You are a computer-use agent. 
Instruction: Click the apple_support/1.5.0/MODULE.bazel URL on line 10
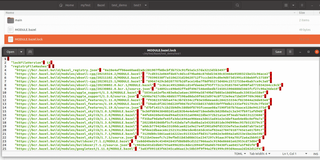click(x=77, y=93)
